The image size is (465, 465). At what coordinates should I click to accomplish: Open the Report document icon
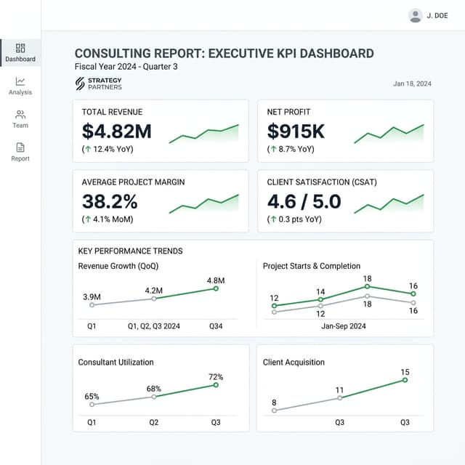pyautogui.click(x=20, y=147)
